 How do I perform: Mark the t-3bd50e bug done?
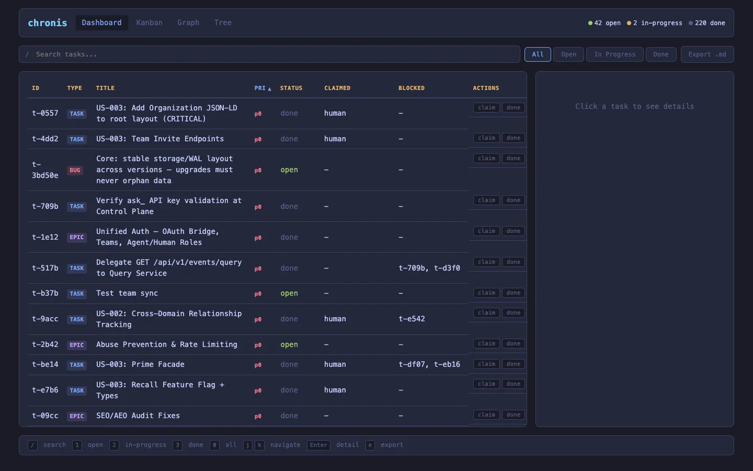(x=514, y=159)
